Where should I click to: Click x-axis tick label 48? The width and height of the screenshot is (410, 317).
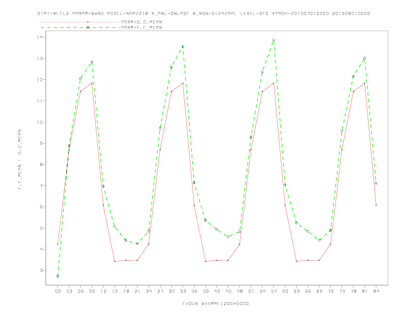pyautogui.click(x=240, y=291)
